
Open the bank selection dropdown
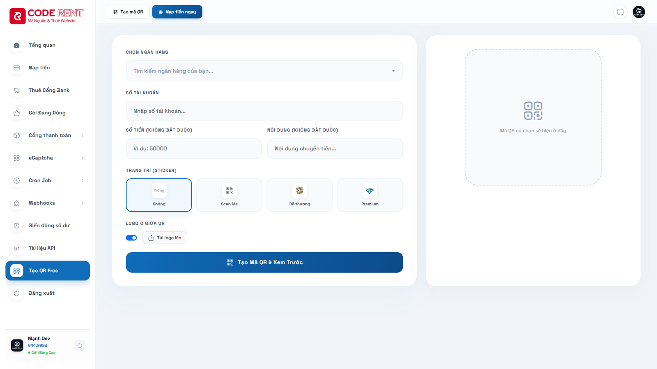[x=264, y=71]
